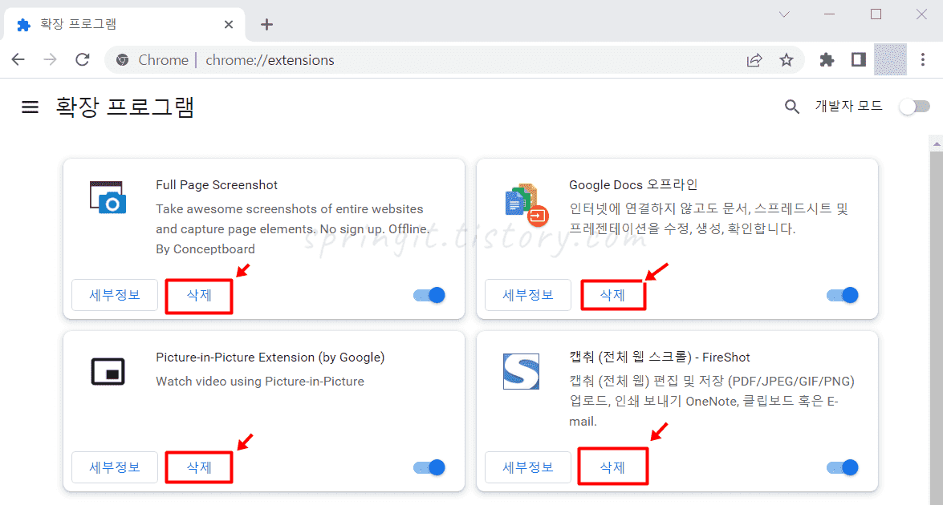Click 개발자 모드 label text
The width and height of the screenshot is (943, 505).
tap(848, 107)
